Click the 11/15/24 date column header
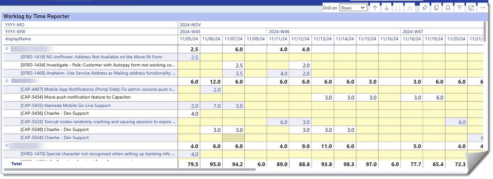 click(x=367, y=39)
